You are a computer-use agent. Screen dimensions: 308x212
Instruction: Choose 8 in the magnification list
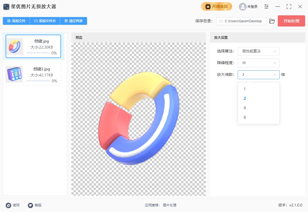pyautogui.click(x=245, y=117)
